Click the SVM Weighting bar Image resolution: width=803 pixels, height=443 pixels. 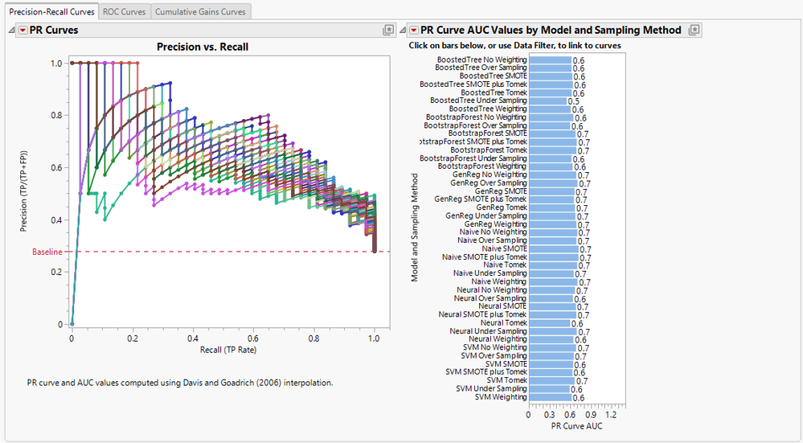click(x=550, y=397)
